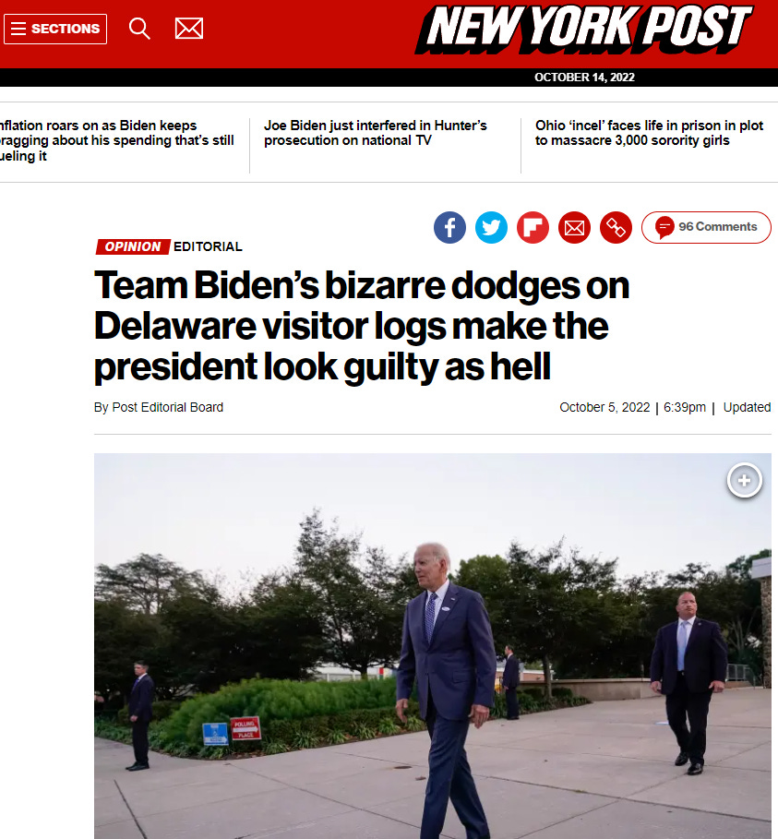Read Ohio 'incel' faces life in prison story
778x839 pixels.
click(649, 133)
